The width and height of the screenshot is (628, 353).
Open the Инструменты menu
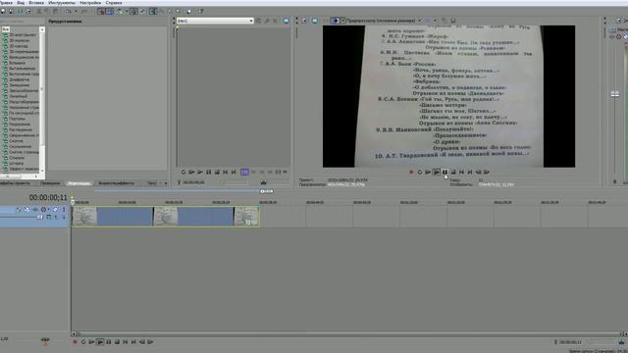62,3
